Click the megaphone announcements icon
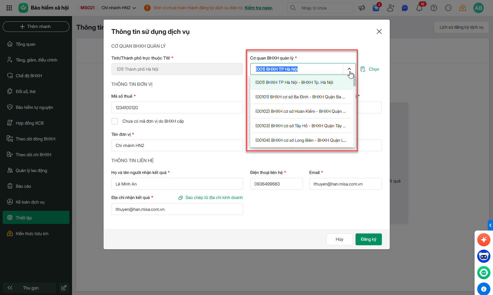Viewport: 493px width, 295px height. coord(362,8)
